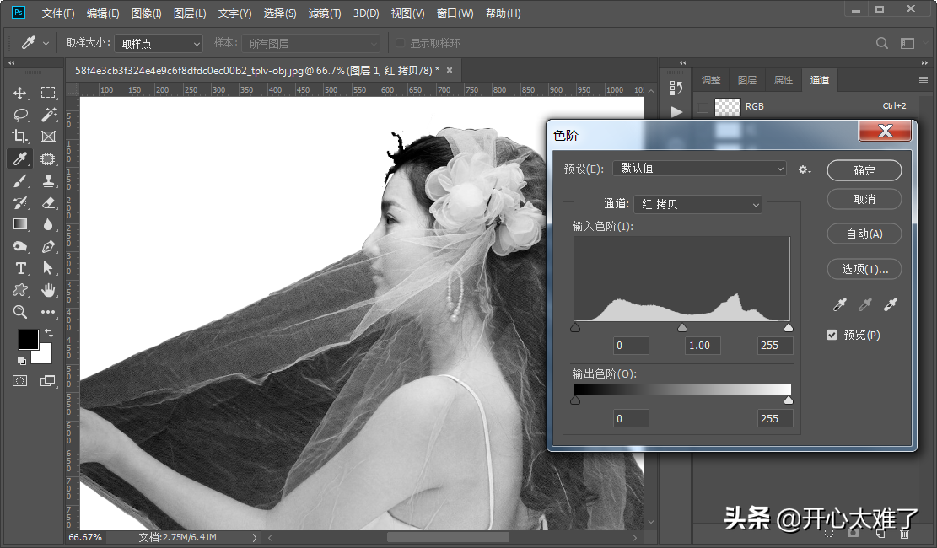Toggle the 显示取样环 checkbox
Viewport: 937px width, 548px height.
pyautogui.click(x=400, y=43)
